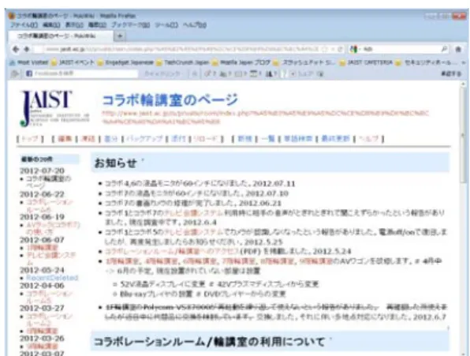Click the magnifier icon in the search box

tap(444, 49)
